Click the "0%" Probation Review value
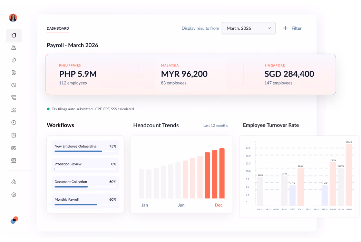This screenshot has width=361, height=242. pyautogui.click(x=114, y=164)
